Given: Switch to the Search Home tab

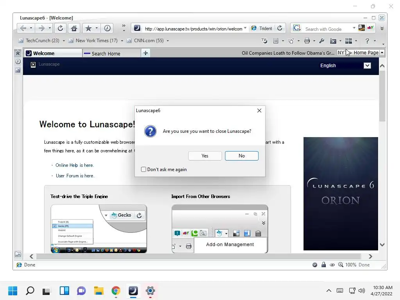Looking at the screenshot, I should pyautogui.click(x=111, y=53).
